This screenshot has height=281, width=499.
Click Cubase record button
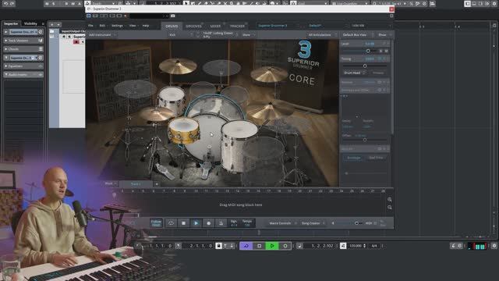click(285, 246)
